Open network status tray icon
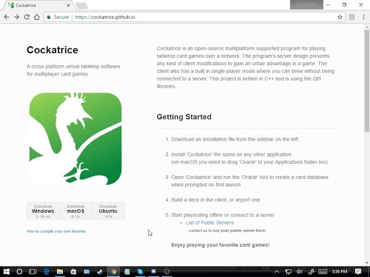The image size is (370, 277). click(x=288, y=272)
